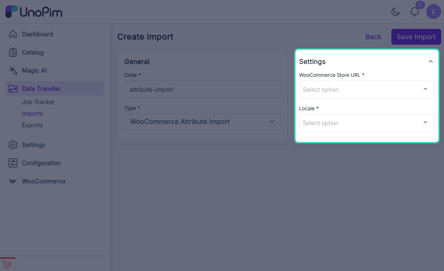This screenshot has height=271, width=444.
Task: Open Job Tracker submenu
Action: [38, 102]
